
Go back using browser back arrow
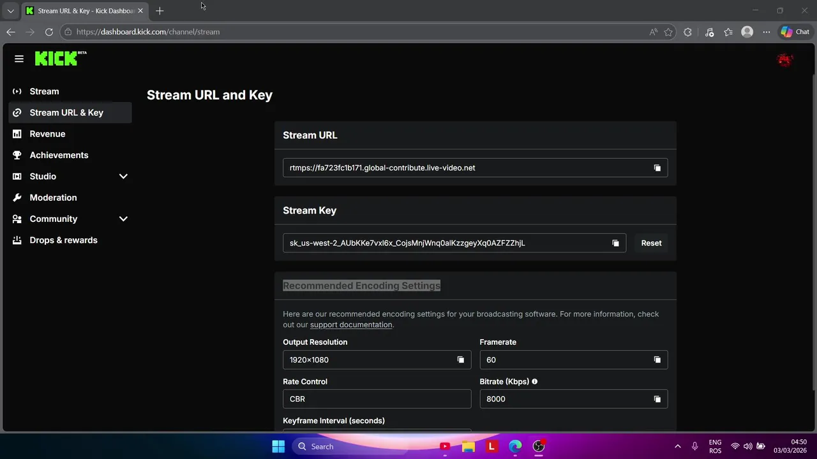click(x=11, y=32)
